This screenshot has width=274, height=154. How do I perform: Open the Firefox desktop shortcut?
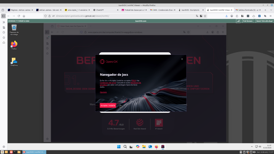click(x=14, y=45)
